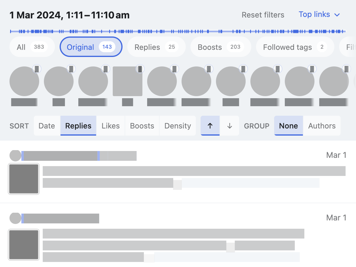Toggle grouping to Authors
Screen dimensions: 356x267
coord(322,126)
